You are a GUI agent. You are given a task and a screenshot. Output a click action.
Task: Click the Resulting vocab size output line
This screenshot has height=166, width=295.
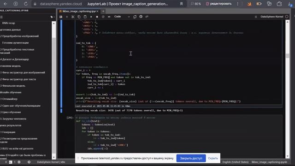coord(129,111)
